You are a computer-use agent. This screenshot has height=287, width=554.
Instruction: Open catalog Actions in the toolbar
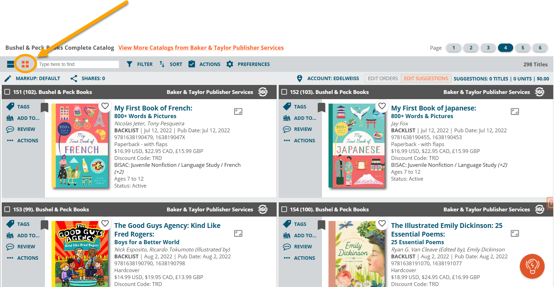pos(204,64)
